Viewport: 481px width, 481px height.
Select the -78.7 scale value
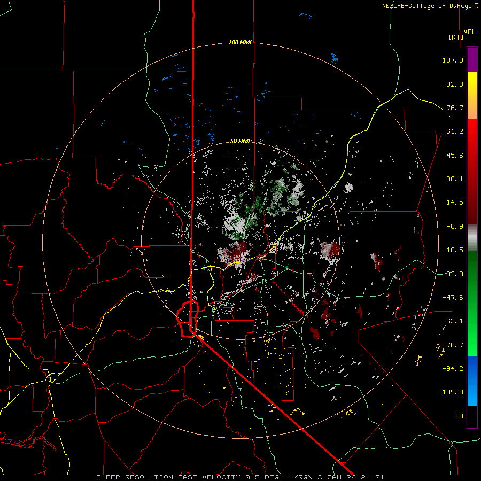(x=453, y=345)
